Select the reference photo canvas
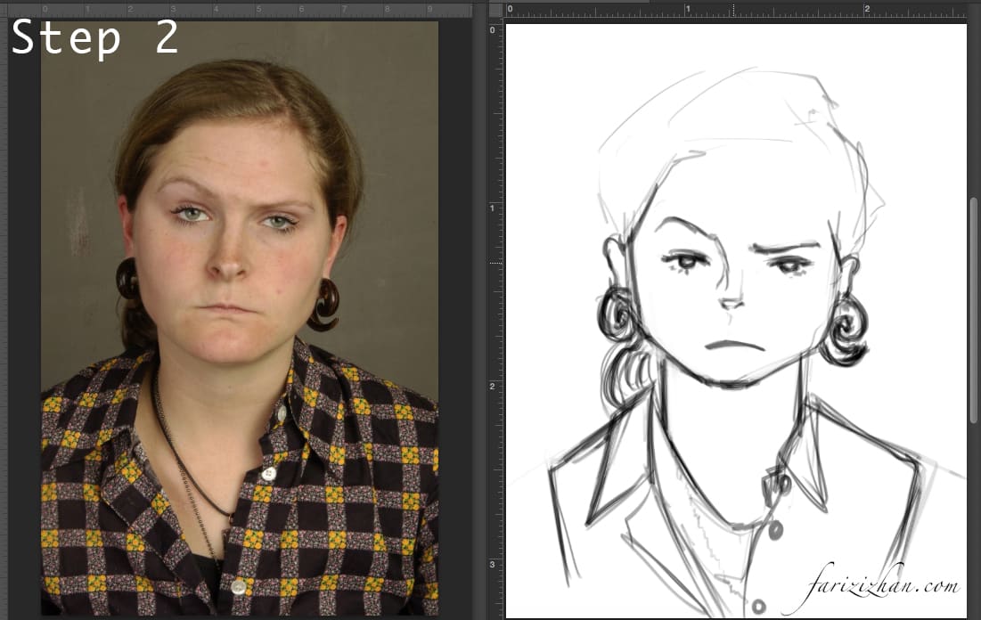The width and height of the screenshot is (981, 620). tap(240, 318)
